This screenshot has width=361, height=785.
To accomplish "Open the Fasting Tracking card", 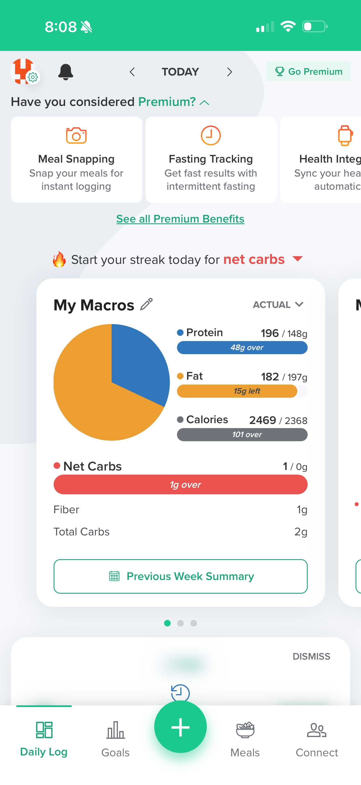I will (211, 159).
